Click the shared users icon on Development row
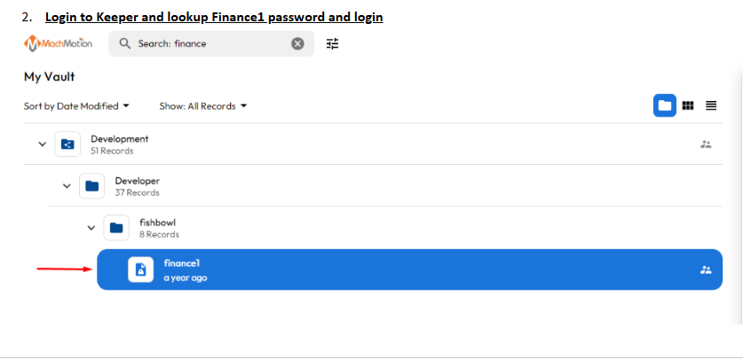Viewport: 743px width, 359px height. tap(706, 144)
